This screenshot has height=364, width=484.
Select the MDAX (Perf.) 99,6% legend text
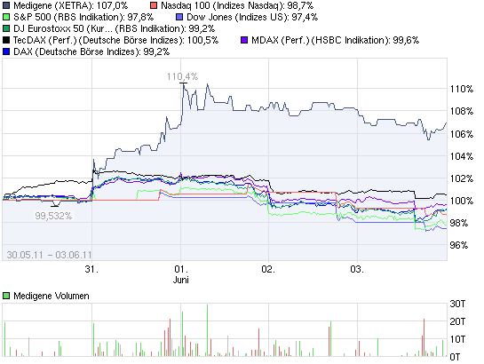pos(335,40)
